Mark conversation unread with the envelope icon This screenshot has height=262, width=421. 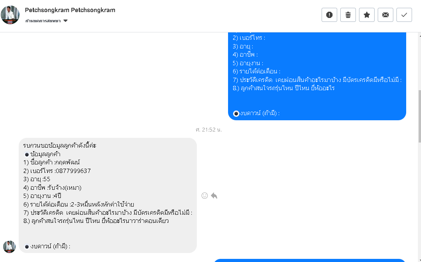[386, 15]
